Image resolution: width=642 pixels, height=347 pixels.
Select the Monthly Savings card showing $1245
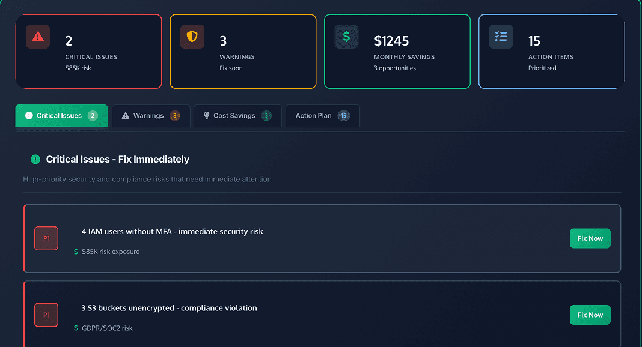[397, 51]
